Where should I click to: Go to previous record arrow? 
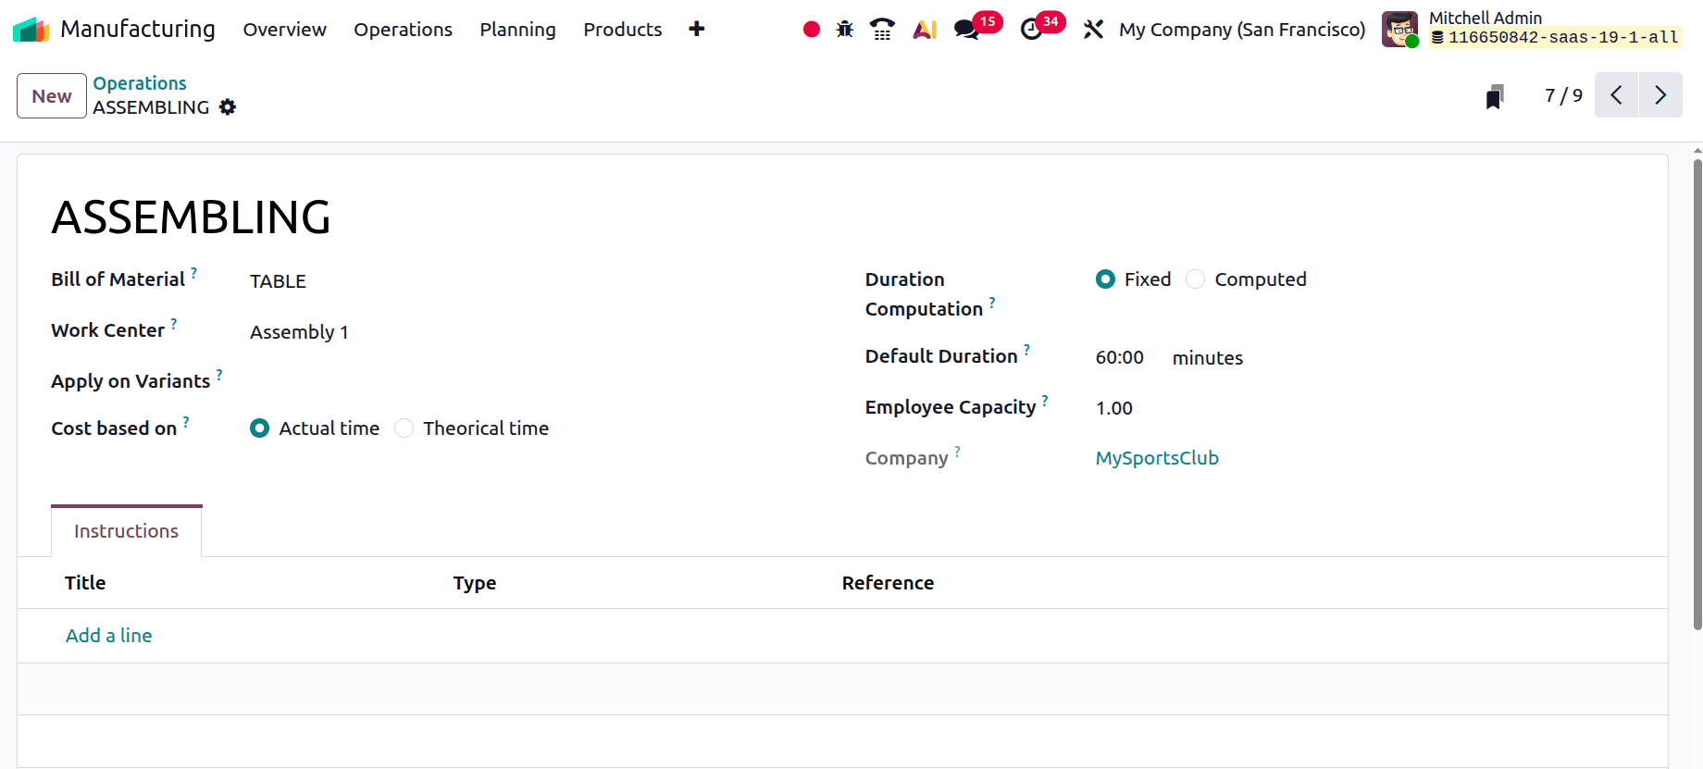pos(1617,95)
